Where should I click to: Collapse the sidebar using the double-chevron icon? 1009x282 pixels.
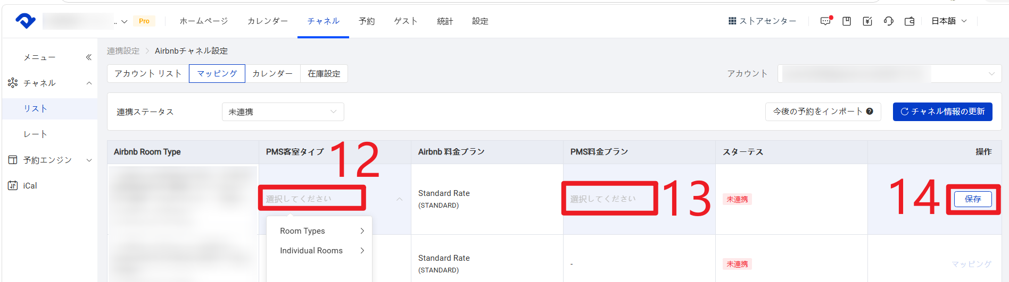pos(88,57)
